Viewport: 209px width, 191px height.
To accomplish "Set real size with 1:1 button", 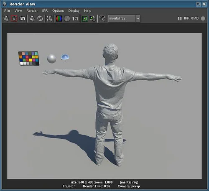I will pos(75,18).
